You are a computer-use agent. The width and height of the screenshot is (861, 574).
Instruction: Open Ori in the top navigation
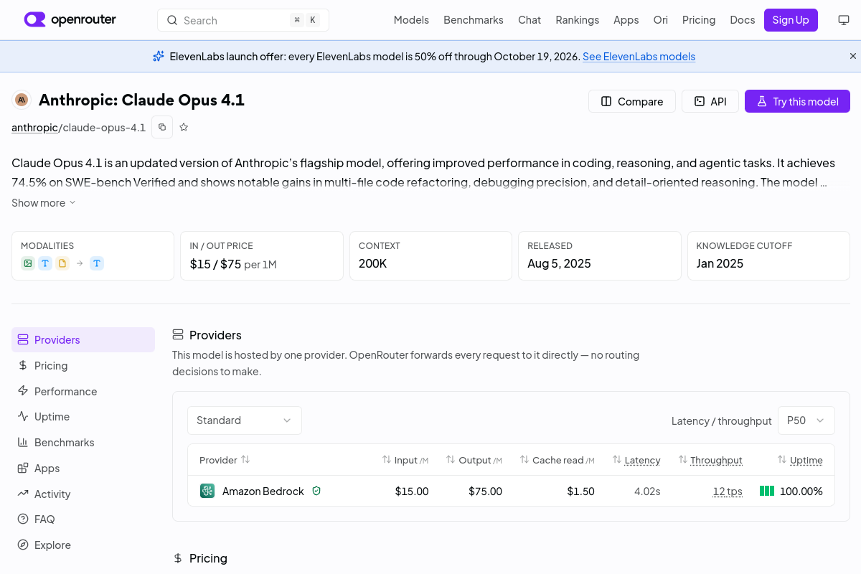[x=661, y=20]
